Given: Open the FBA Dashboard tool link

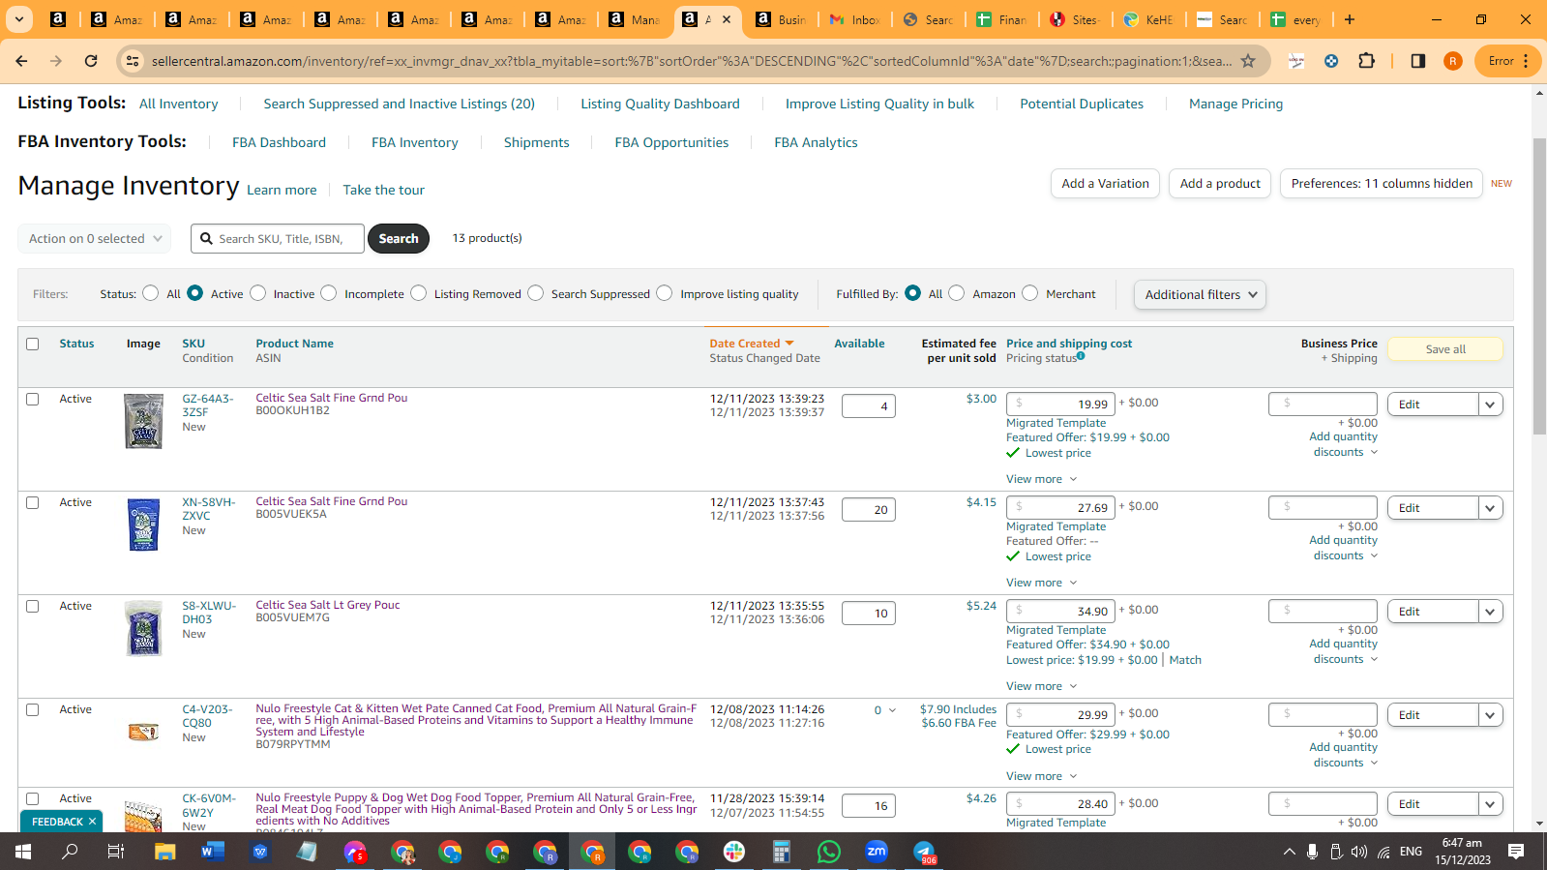Looking at the screenshot, I should pos(279,142).
